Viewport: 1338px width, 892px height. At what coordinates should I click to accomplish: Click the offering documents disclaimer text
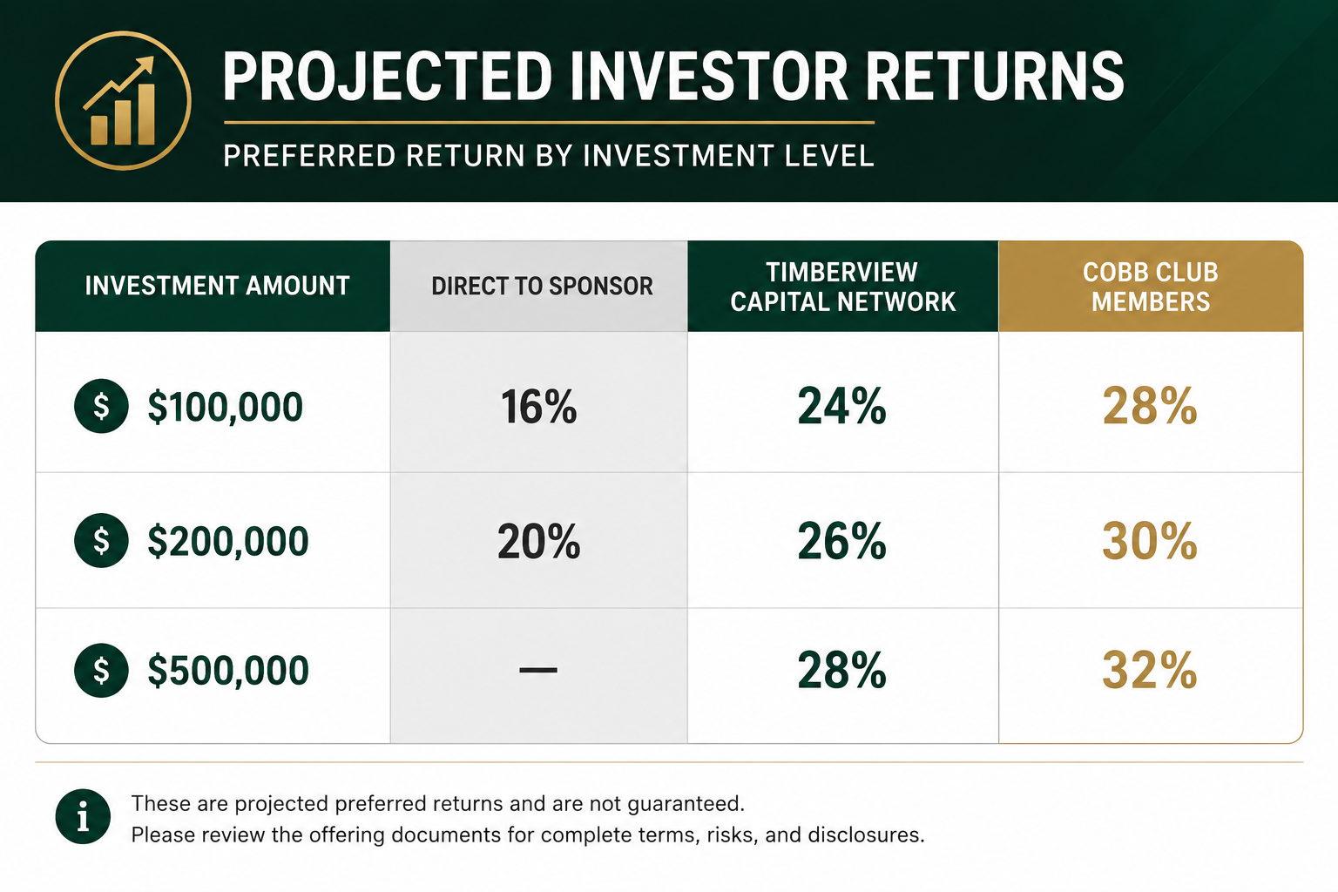528,835
